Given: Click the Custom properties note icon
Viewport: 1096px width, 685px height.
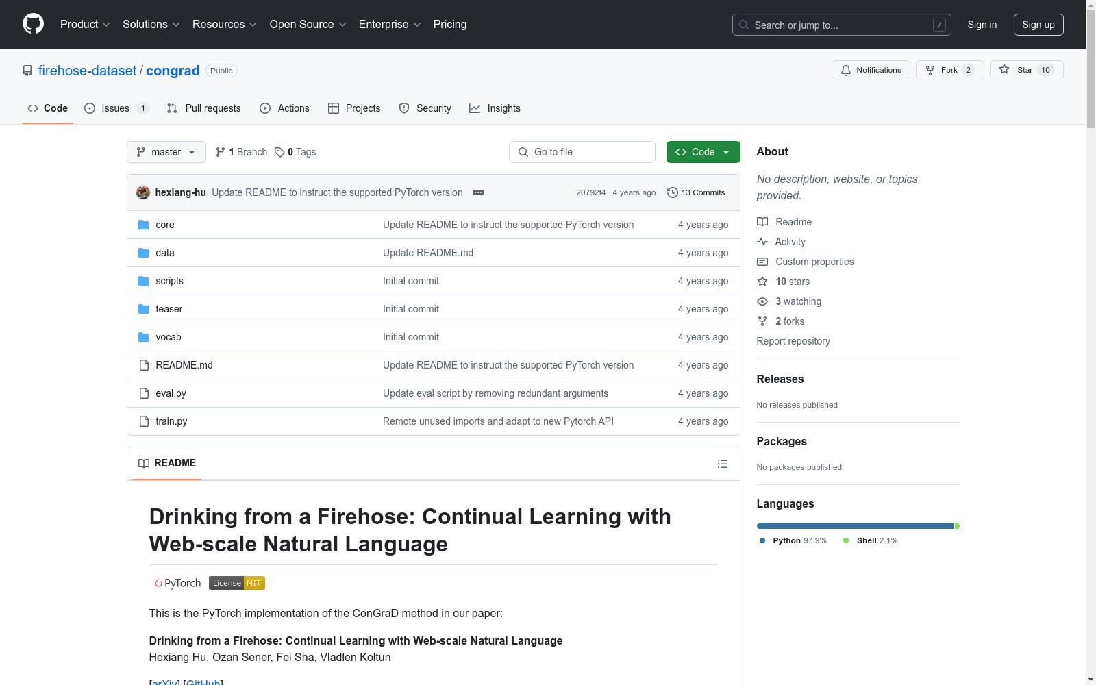Looking at the screenshot, I should [x=762, y=262].
